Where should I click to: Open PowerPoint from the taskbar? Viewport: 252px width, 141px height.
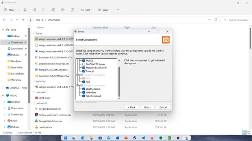[126, 138]
